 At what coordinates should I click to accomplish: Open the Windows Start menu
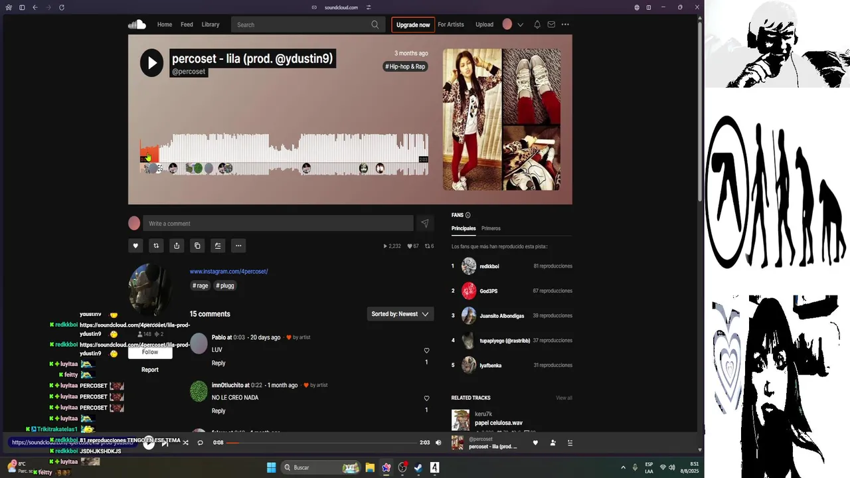(271, 467)
